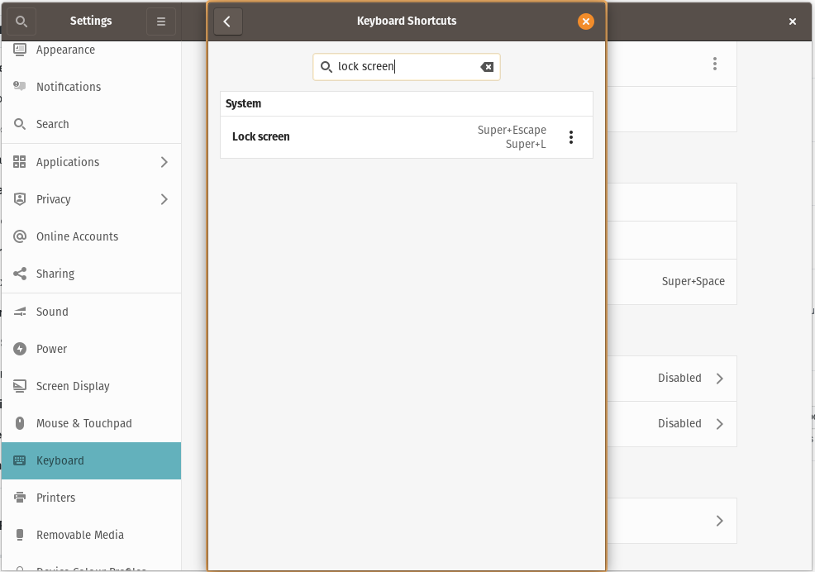Select the Power settings icon
Viewport: 815px width, 572px height.
(x=20, y=349)
